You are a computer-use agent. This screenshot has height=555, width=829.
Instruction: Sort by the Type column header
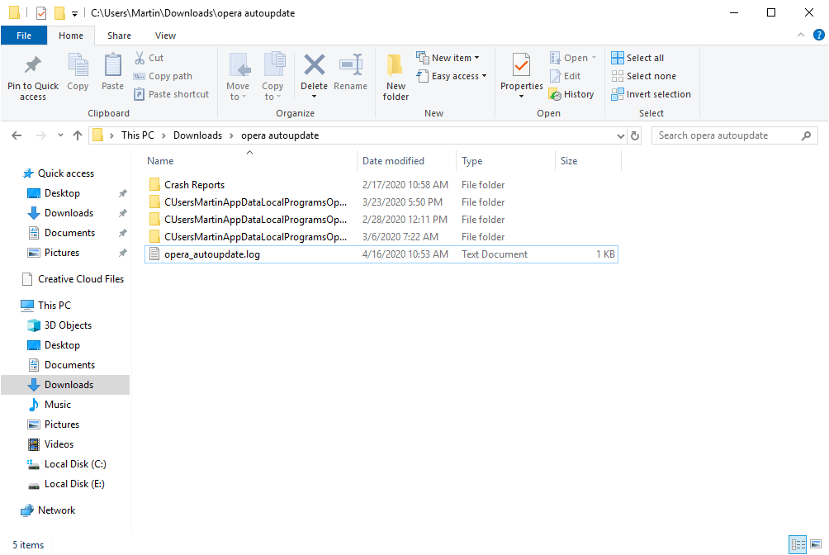click(x=505, y=161)
